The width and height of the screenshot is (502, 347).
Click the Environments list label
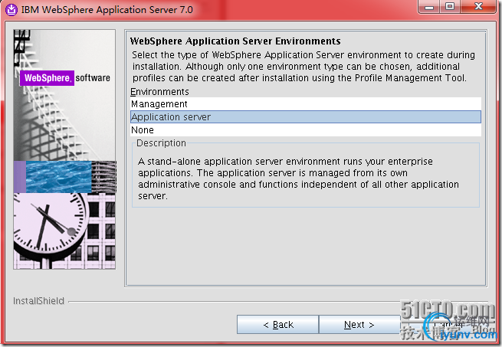click(159, 92)
